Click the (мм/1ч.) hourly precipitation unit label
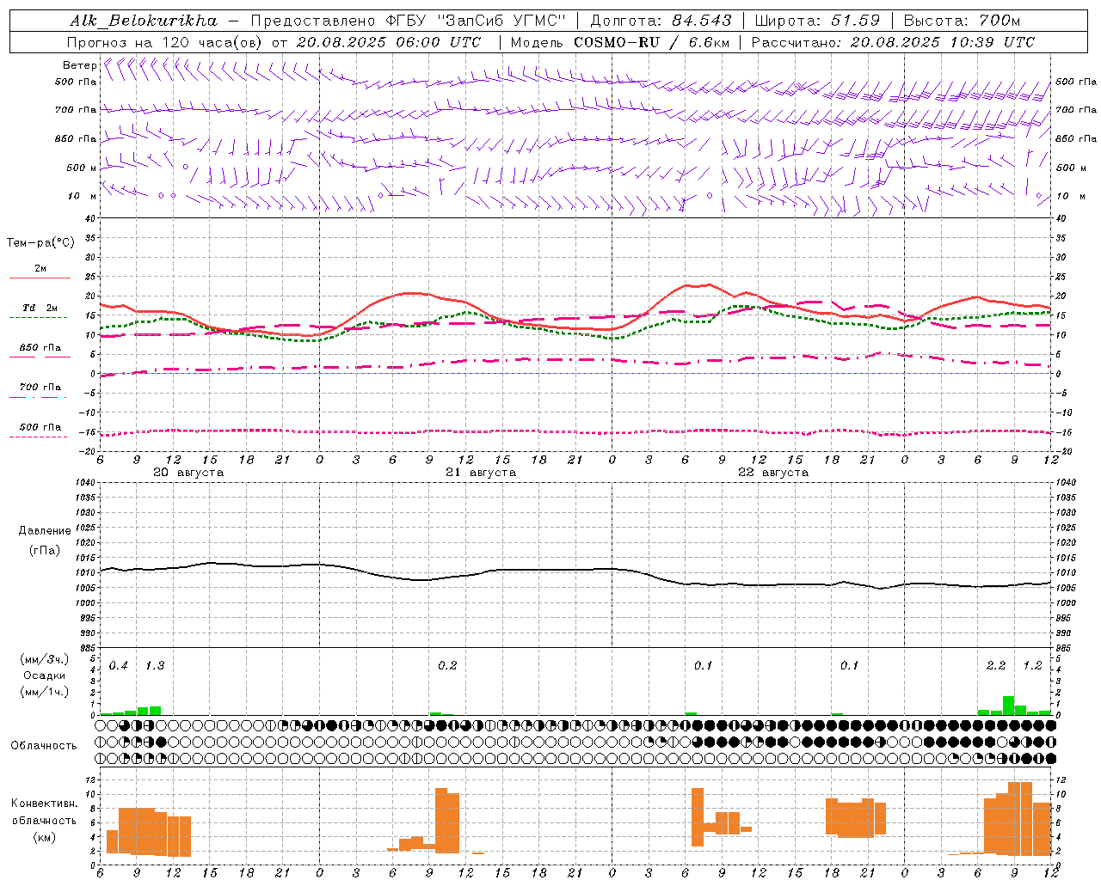 click(45, 692)
